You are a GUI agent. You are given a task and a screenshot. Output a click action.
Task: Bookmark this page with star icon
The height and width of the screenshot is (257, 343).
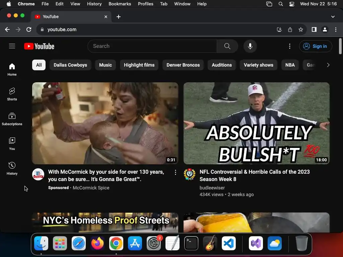coord(301,29)
